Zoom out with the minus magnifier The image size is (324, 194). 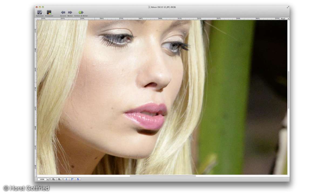tap(53, 179)
